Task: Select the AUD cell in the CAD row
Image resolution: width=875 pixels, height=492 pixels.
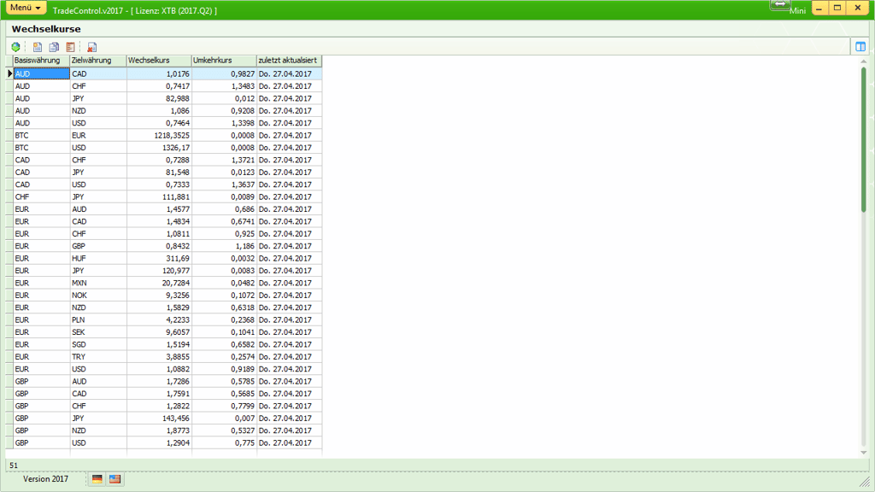Action: click(41, 73)
